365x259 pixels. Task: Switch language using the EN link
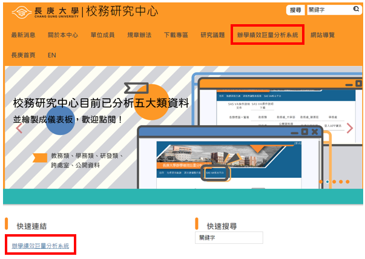[x=52, y=55]
